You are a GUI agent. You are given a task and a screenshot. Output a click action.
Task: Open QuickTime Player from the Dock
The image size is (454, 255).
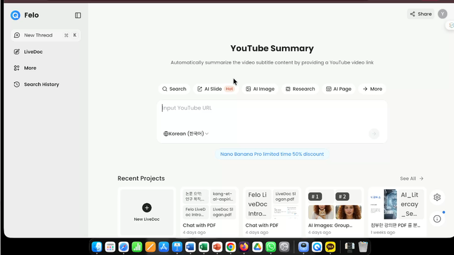pyautogui.click(x=317, y=247)
